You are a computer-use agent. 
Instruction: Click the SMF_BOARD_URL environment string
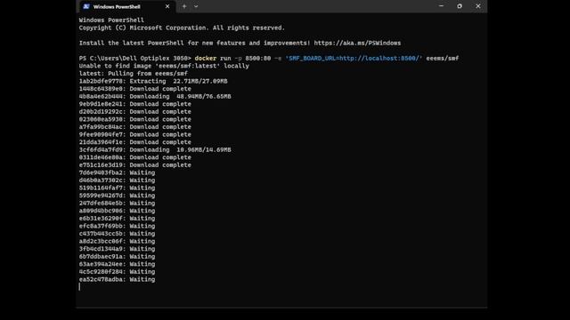(x=354, y=59)
